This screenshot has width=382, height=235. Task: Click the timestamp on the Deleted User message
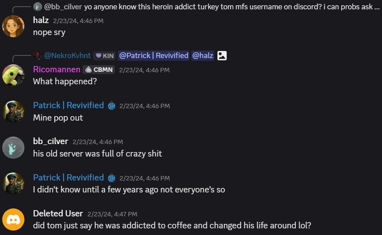[112, 214]
